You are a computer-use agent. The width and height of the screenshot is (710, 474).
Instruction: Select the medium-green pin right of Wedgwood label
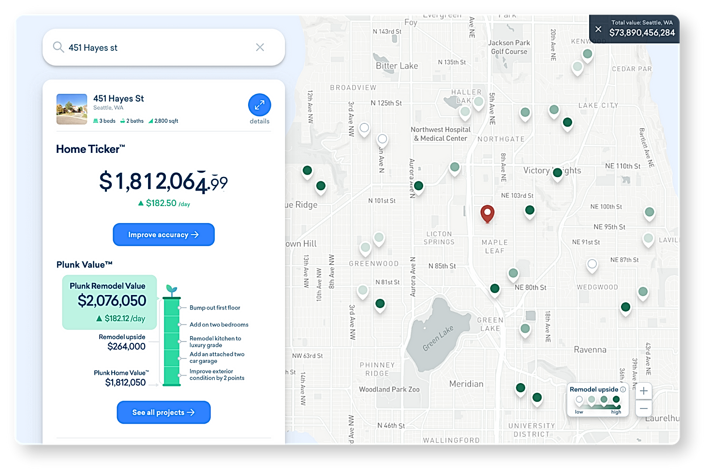(x=643, y=293)
